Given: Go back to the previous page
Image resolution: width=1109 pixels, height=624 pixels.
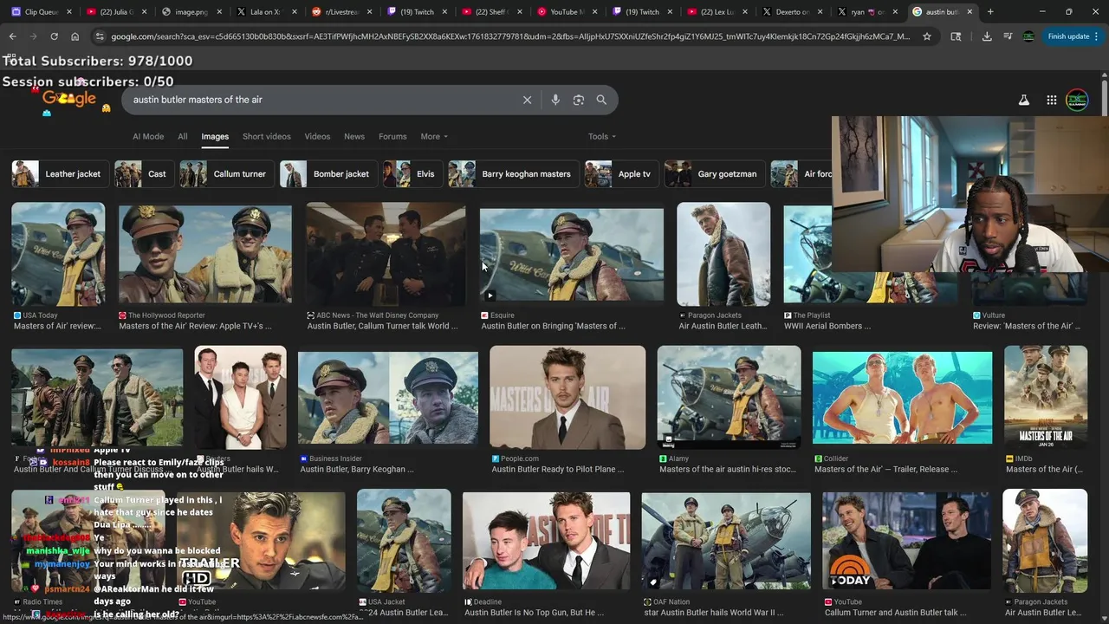Looking at the screenshot, I should pos(12,36).
